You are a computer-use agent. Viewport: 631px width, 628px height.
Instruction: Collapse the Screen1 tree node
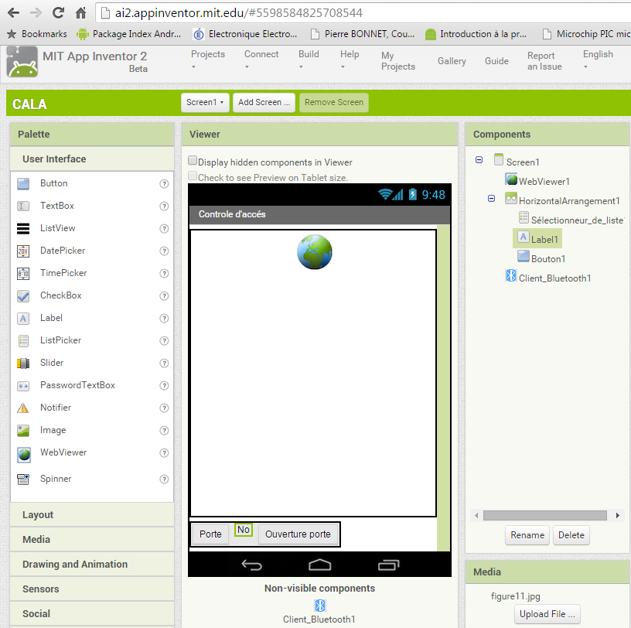tap(479, 160)
